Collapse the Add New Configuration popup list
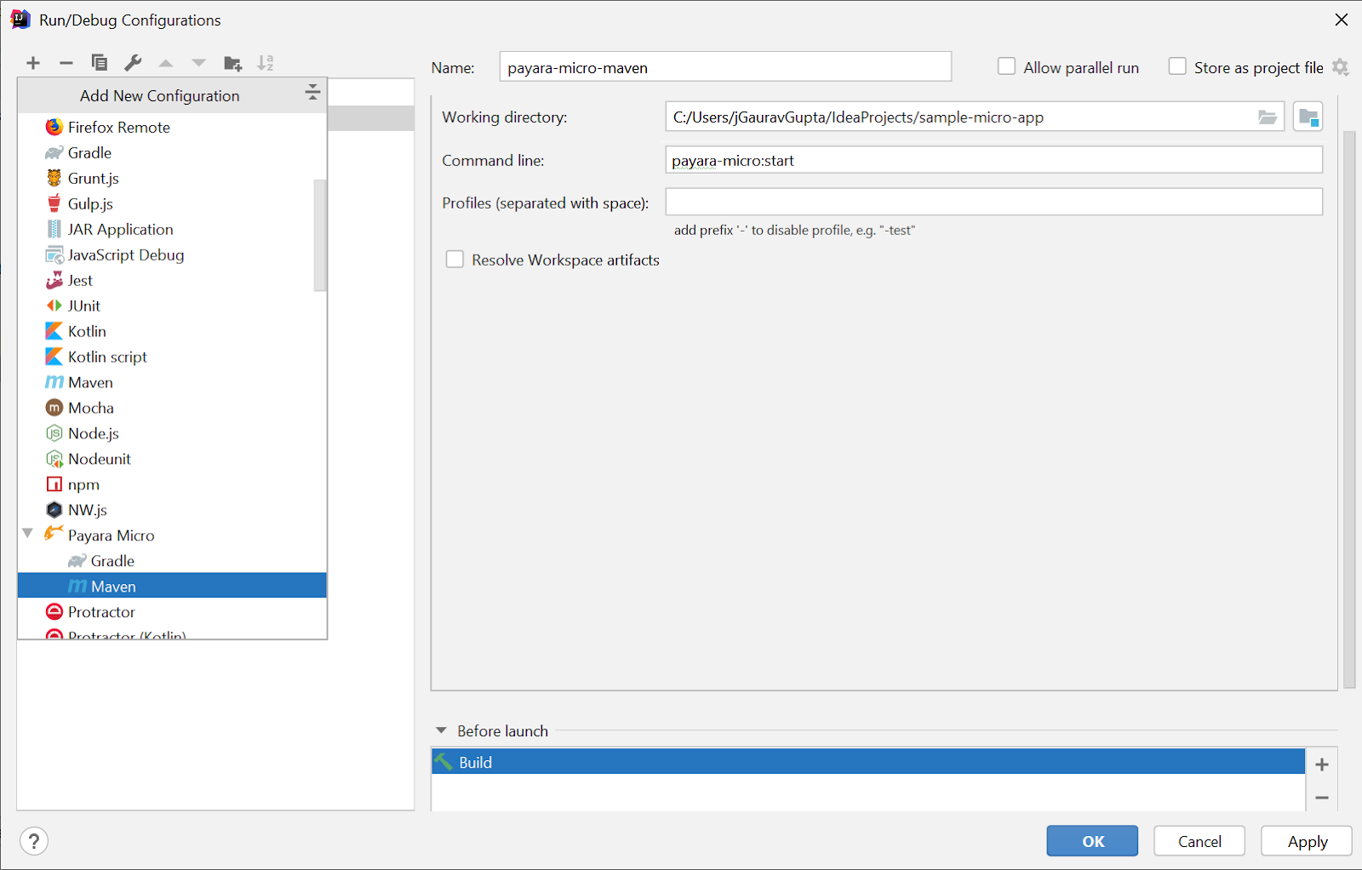This screenshot has width=1362, height=870. tap(312, 93)
